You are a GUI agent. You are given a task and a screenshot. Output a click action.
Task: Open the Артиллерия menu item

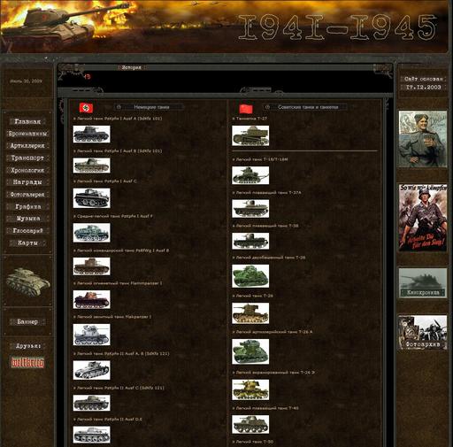click(x=27, y=146)
